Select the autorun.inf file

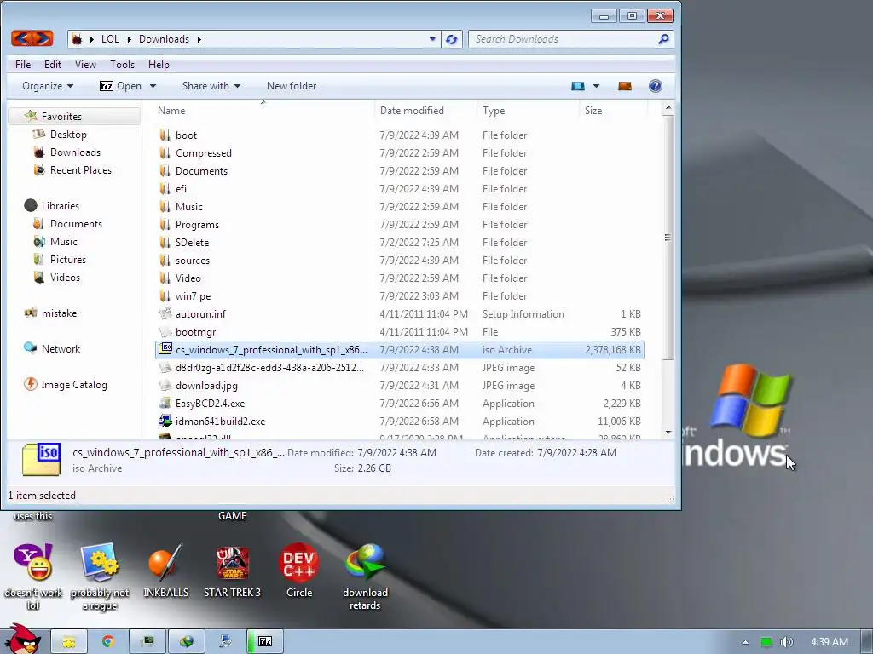tap(200, 313)
